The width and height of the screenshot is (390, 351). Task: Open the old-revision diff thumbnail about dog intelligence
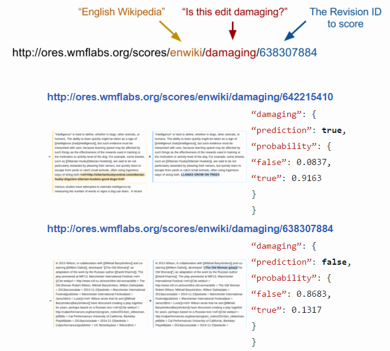coord(100,157)
